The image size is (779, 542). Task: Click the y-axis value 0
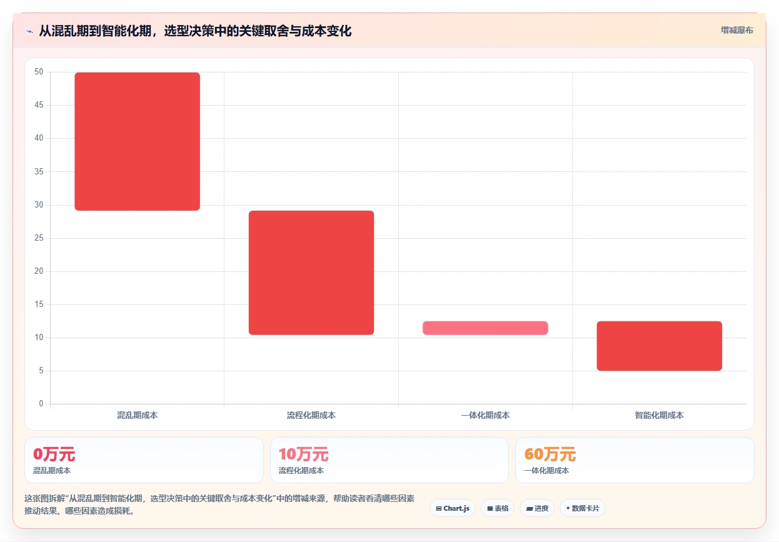[x=41, y=404]
